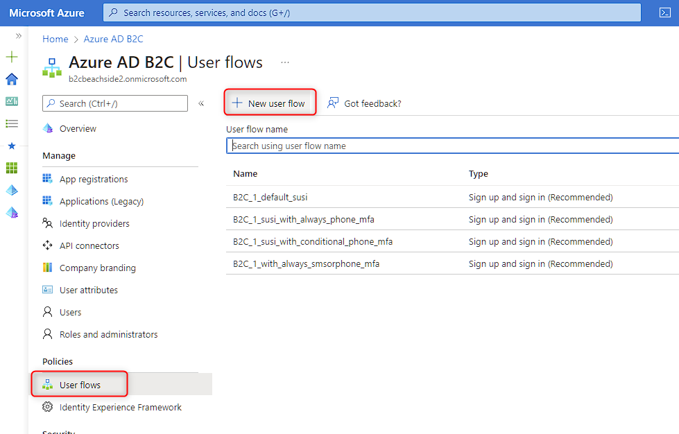Sort by the Type column header
The image size is (679, 434).
coord(478,173)
